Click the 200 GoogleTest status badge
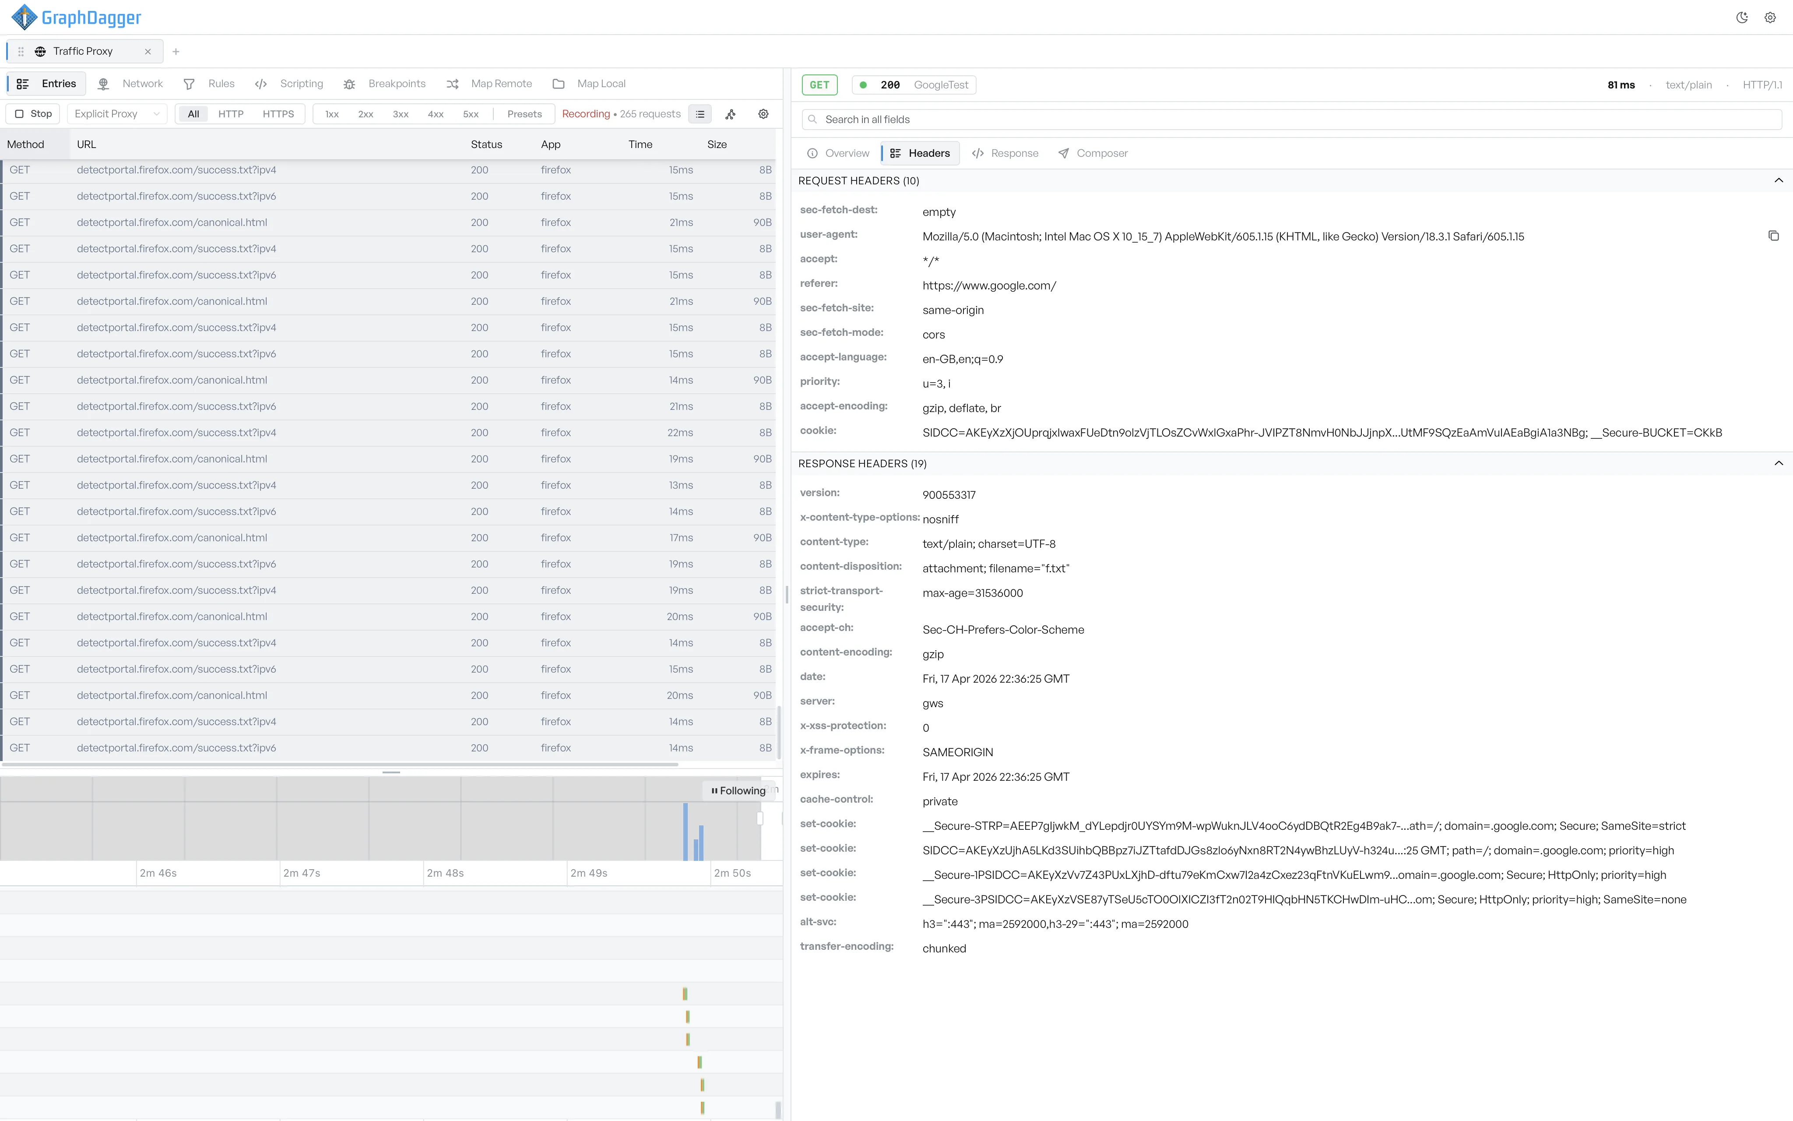Screen dimensions: 1793x1121 914,85
